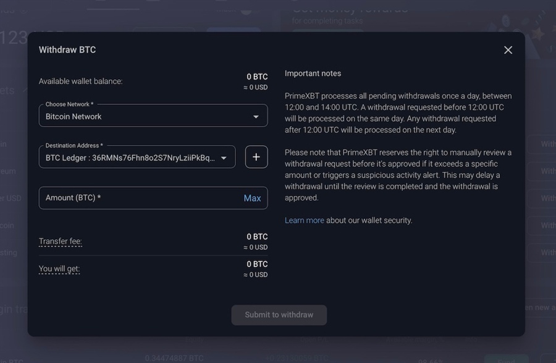Screen dimensions: 556x363
Task: Add a new destination address with plus button
Action: tap(256, 157)
